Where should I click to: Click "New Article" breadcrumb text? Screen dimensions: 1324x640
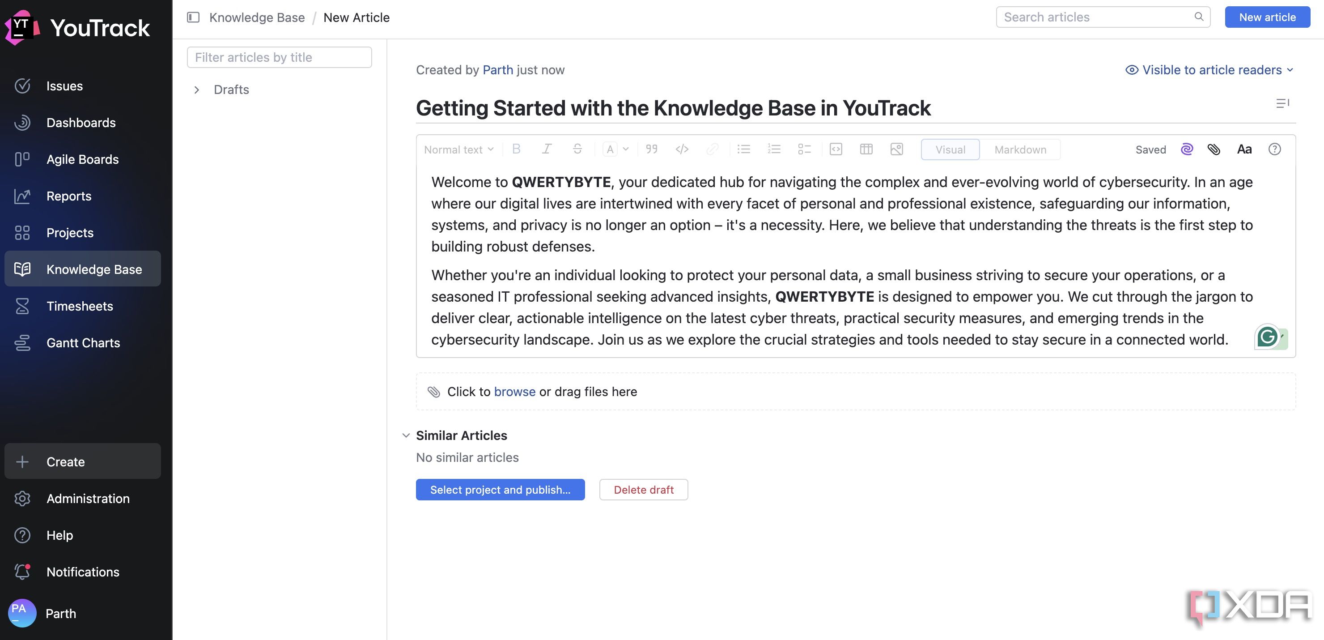(x=356, y=17)
